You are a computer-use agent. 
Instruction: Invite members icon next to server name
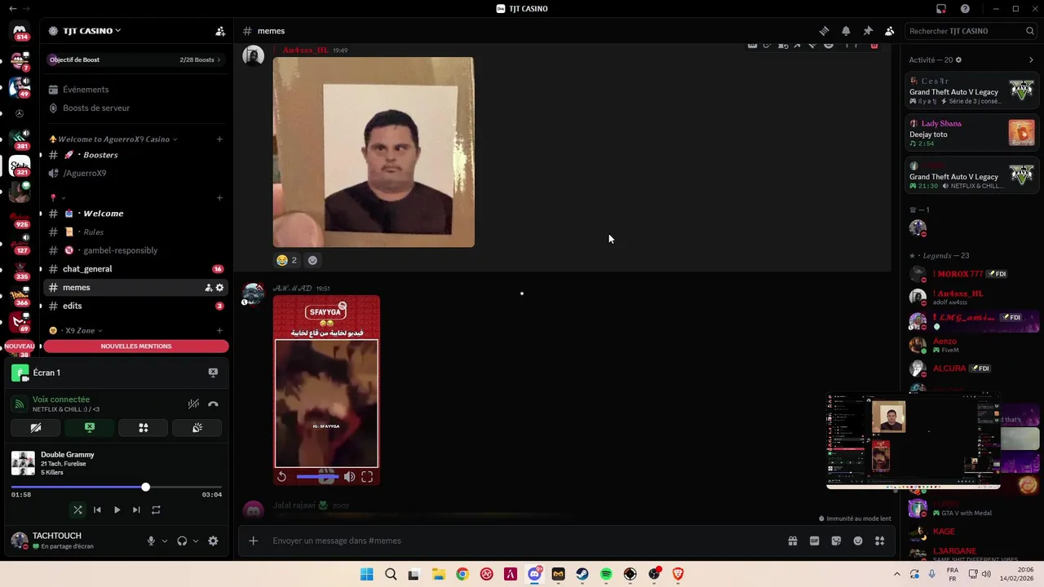(x=220, y=31)
